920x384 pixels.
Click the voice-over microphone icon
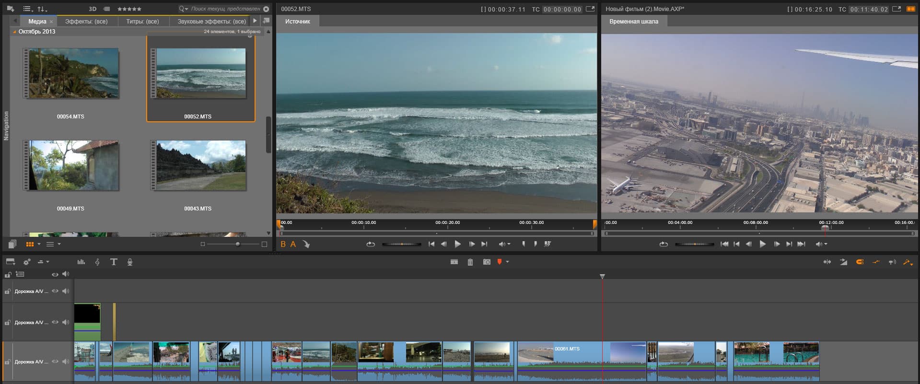tap(129, 262)
